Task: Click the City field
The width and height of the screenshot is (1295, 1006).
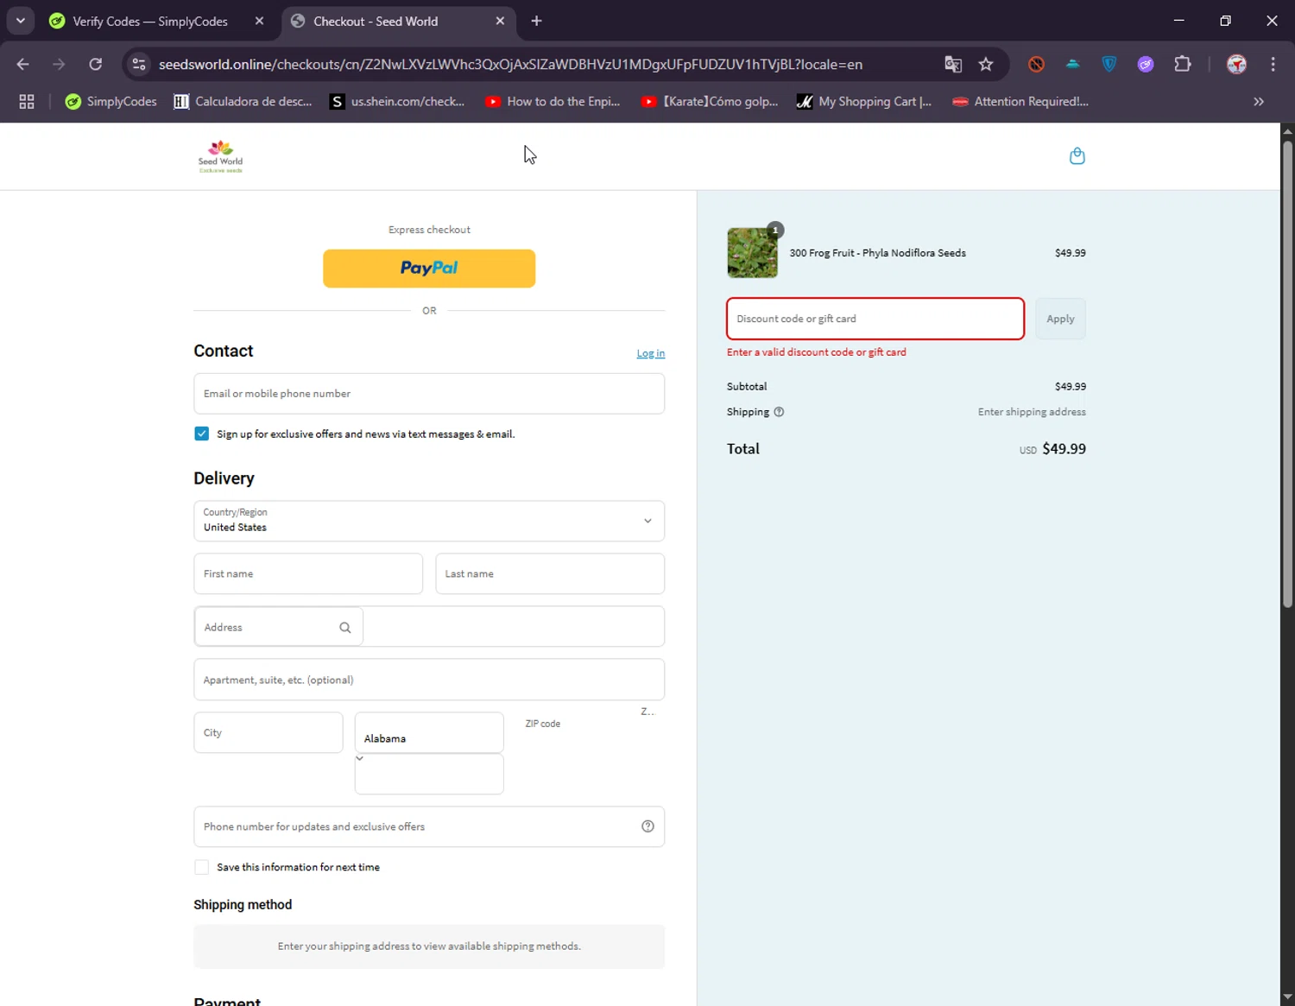Action: [x=268, y=732]
